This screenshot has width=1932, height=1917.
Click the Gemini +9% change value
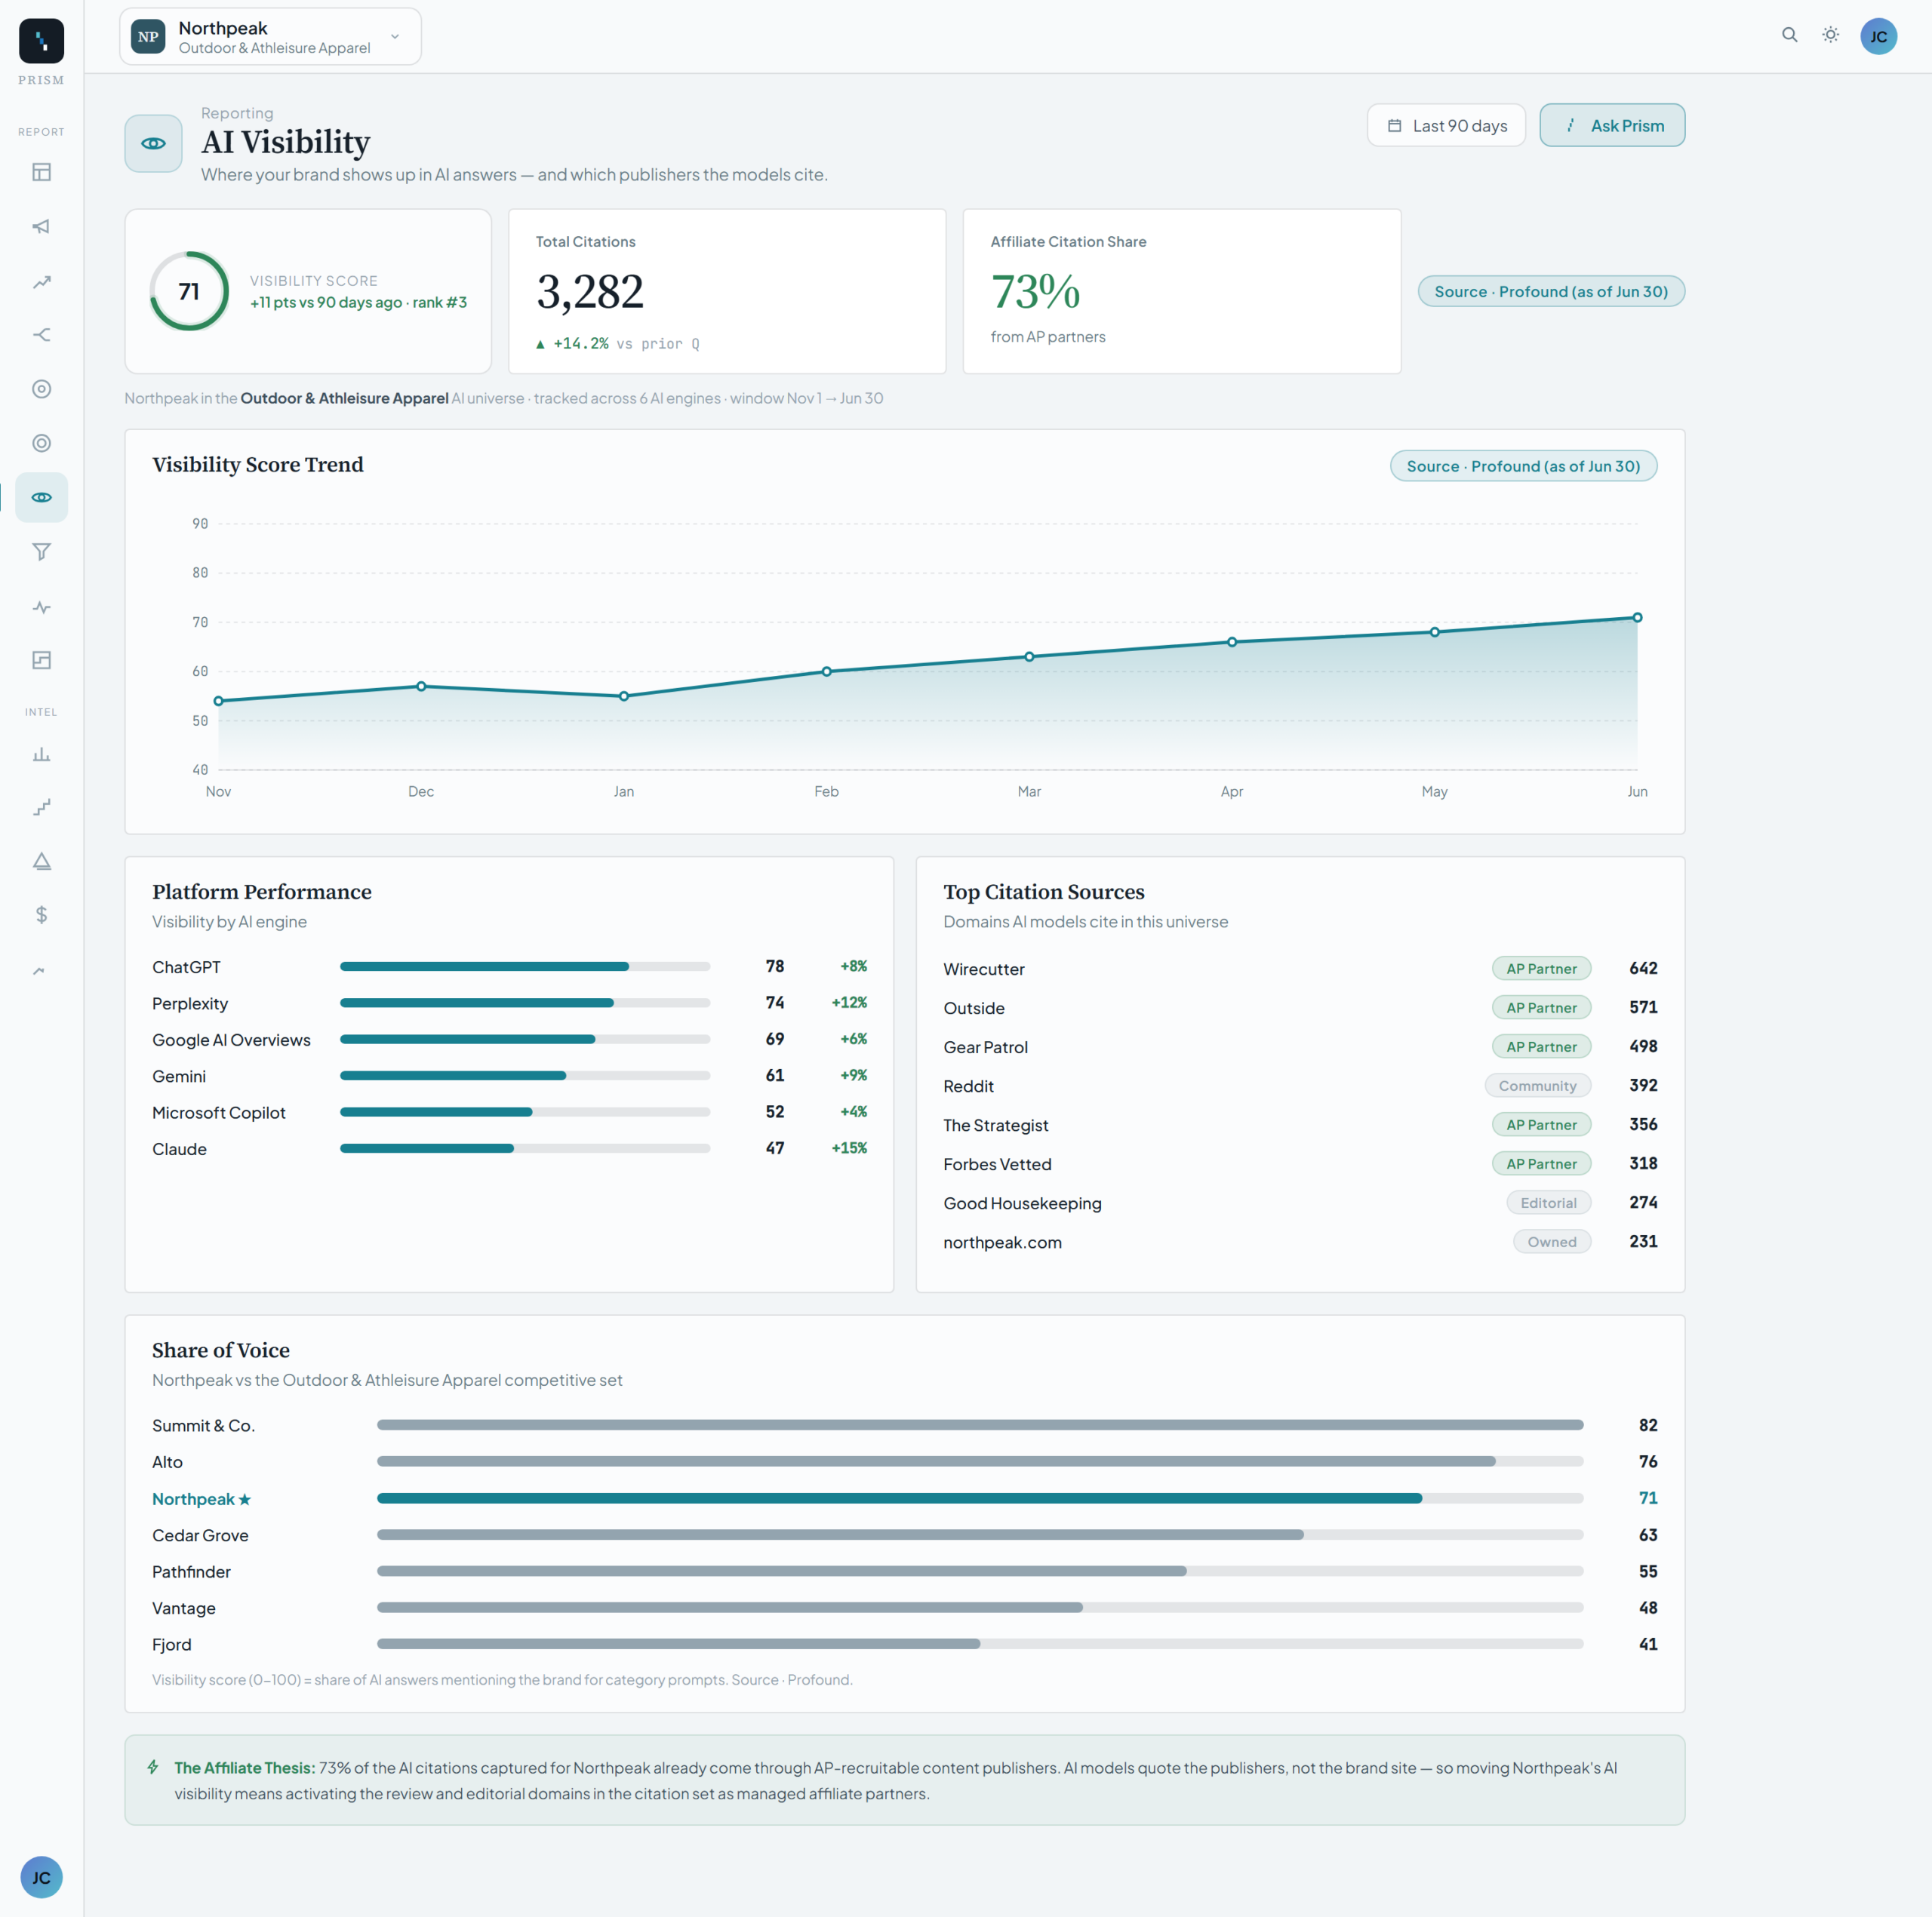(x=853, y=1076)
